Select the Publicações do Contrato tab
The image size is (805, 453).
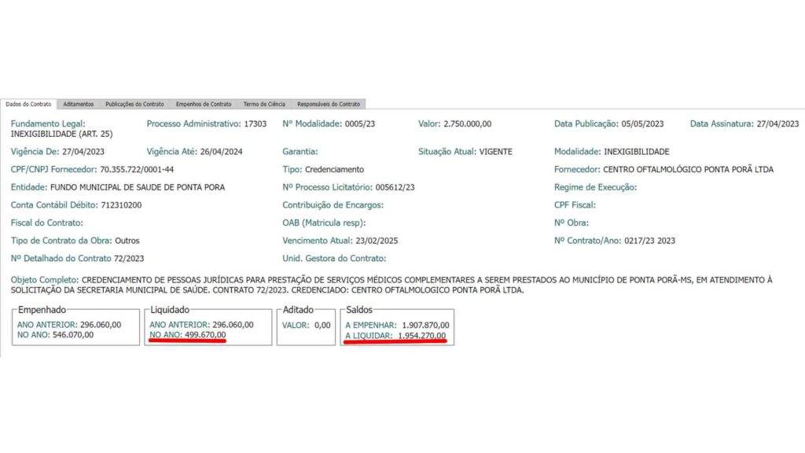point(134,104)
